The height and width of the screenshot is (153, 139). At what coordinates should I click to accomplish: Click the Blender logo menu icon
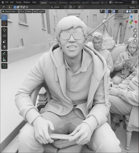pyautogui.click(x=3, y=2)
